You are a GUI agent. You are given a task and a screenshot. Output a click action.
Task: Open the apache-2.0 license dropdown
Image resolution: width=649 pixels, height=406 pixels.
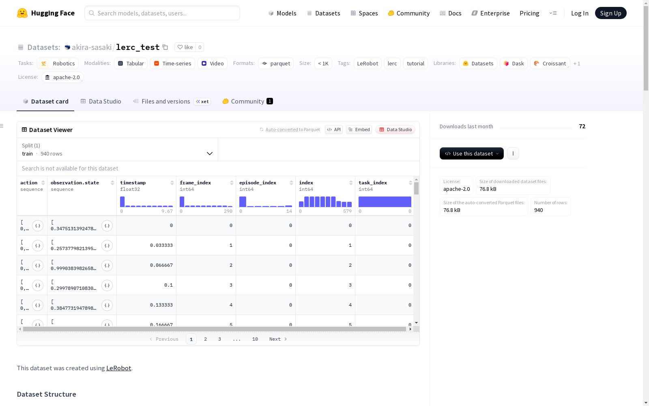point(62,77)
